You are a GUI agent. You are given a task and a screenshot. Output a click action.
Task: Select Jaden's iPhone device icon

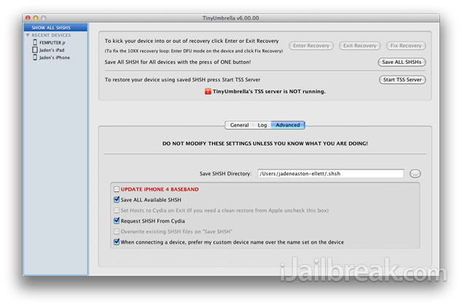tap(35, 57)
